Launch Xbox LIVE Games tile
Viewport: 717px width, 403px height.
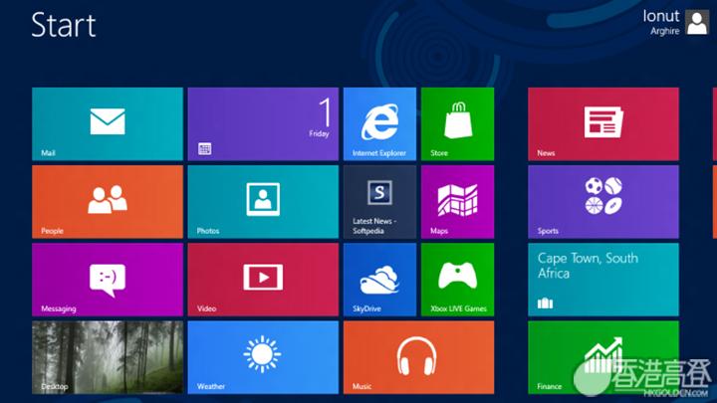pyautogui.click(x=457, y=279)
